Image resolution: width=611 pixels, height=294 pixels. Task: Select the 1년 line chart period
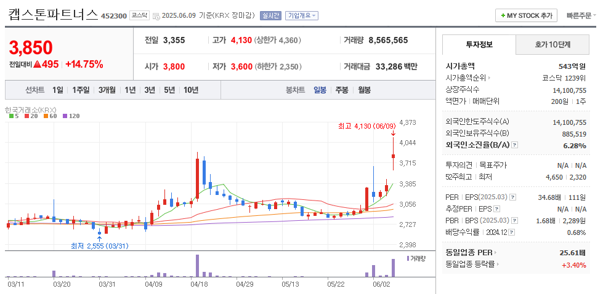click(x=130, y=90)
